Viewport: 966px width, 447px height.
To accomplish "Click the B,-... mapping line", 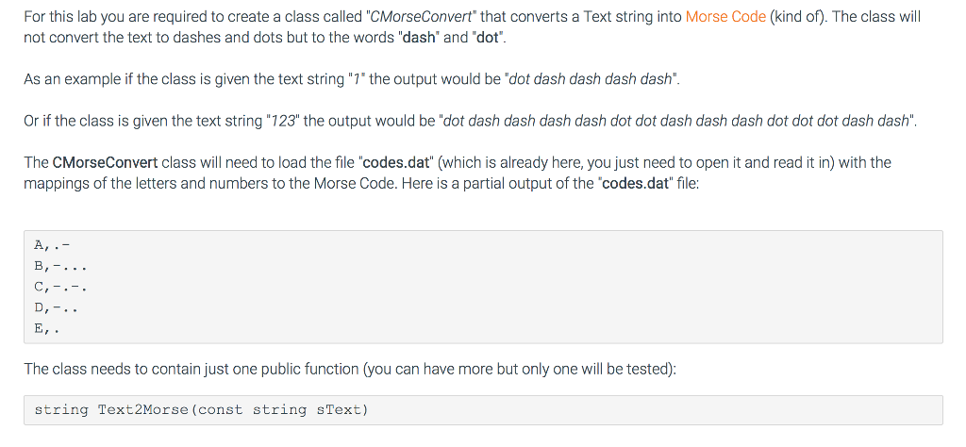I will 60,267.
